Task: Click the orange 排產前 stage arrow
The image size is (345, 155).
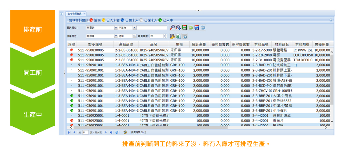Action: 33,30
